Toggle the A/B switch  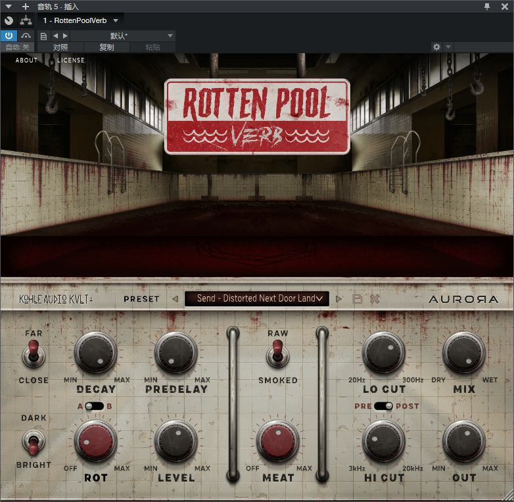tap(95, 406)
